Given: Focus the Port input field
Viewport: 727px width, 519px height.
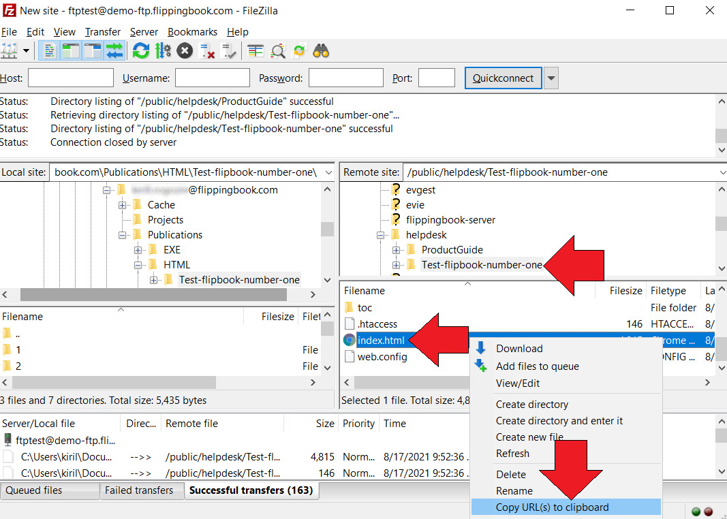Looking at the screenshot, I should [437, 78].
